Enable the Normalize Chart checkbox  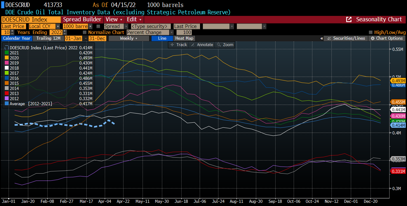pos(85,32)
